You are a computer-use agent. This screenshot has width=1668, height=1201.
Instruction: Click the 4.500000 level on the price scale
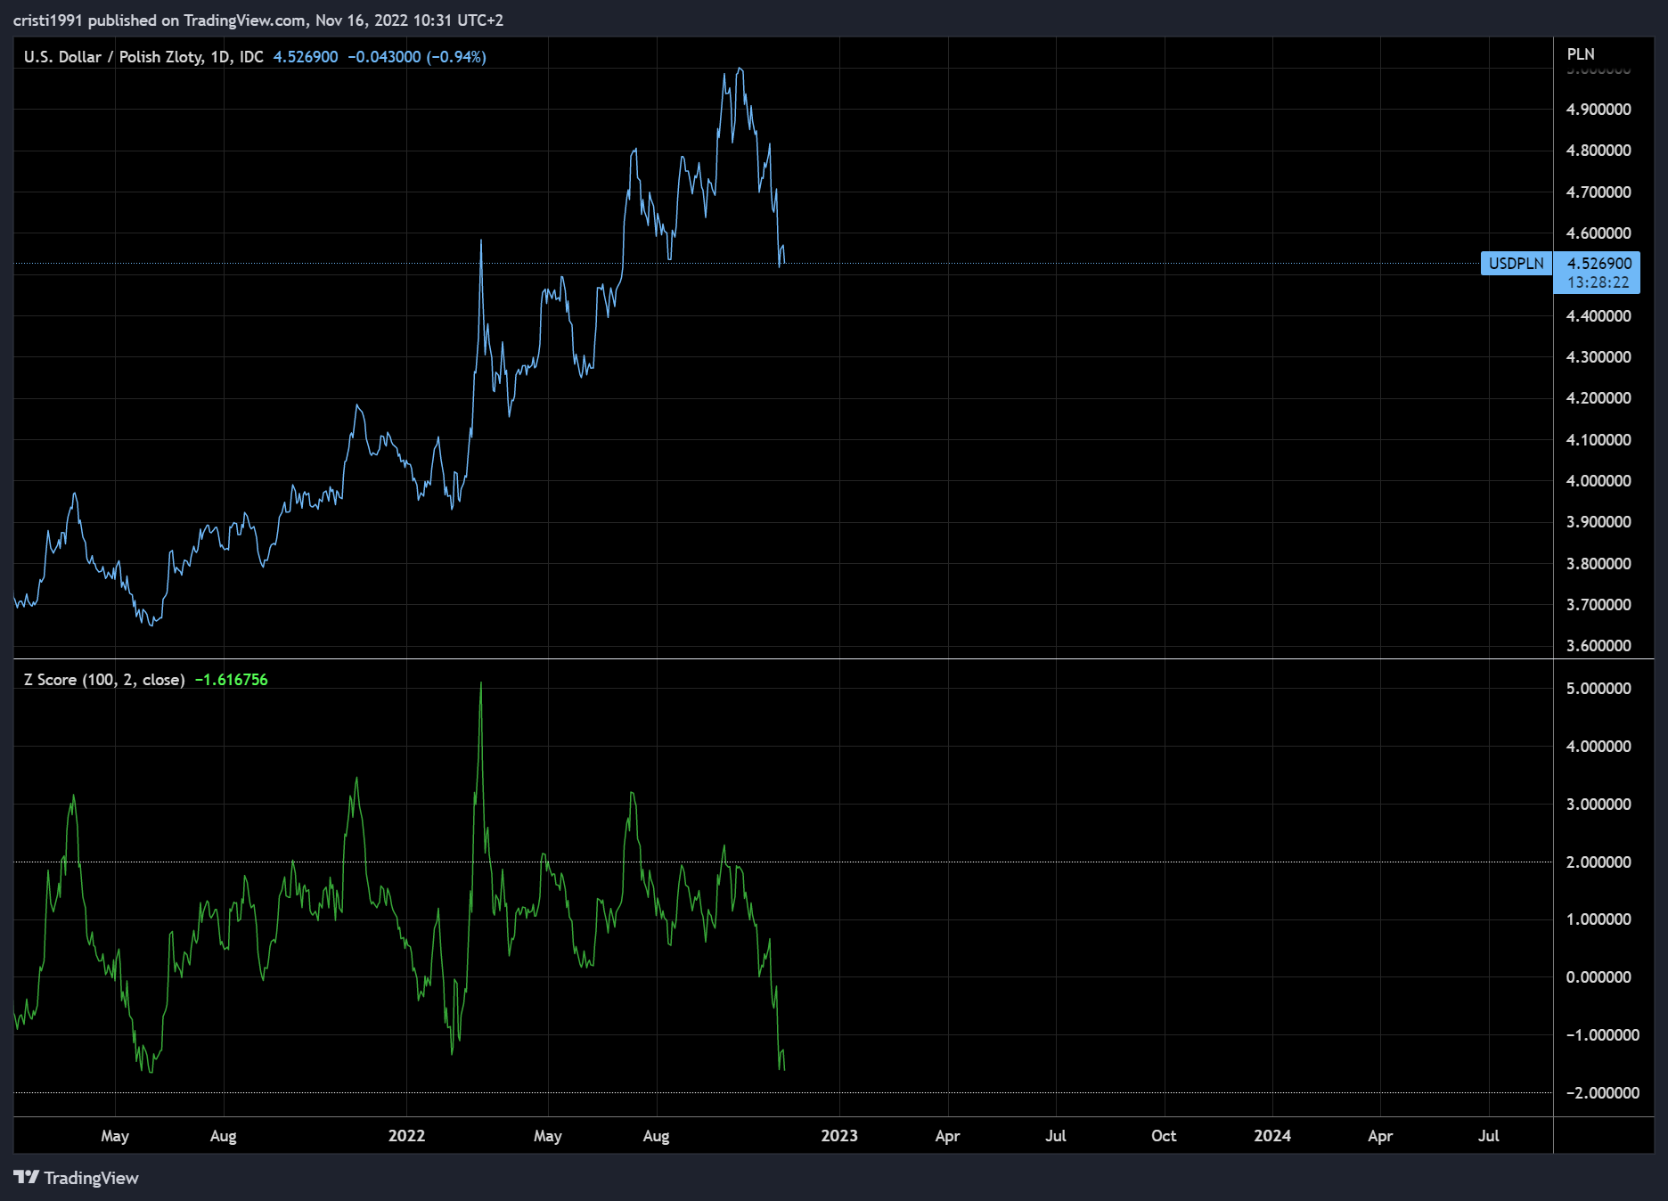(1594, 274)
